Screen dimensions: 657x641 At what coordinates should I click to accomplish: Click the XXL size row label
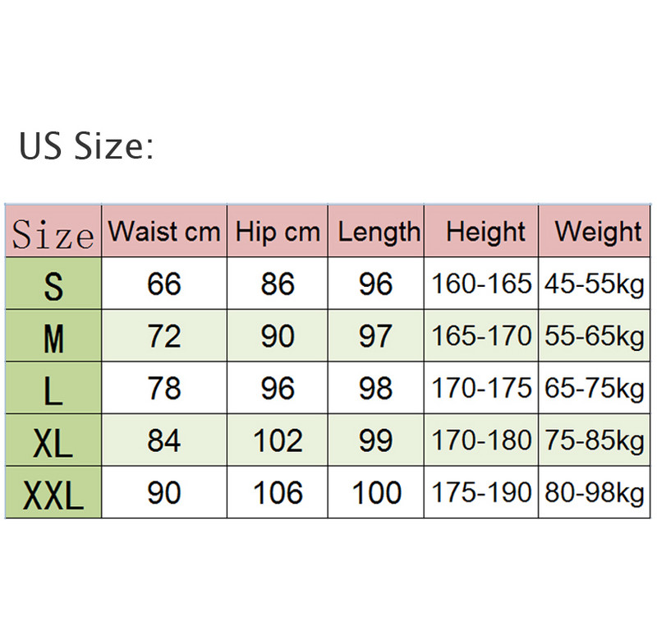(53, 494)
